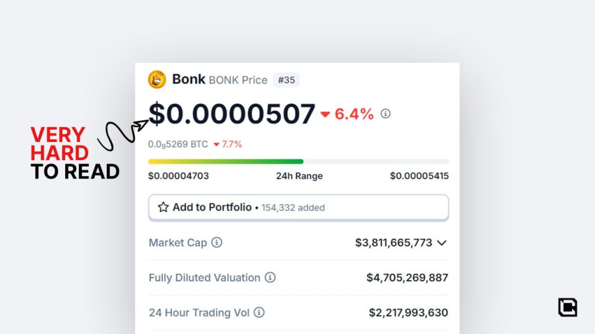Click the 24h Range progress bar

coord(298,161)
